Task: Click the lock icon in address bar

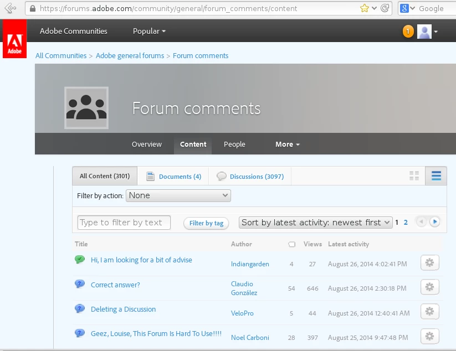Action: point(33,8)
